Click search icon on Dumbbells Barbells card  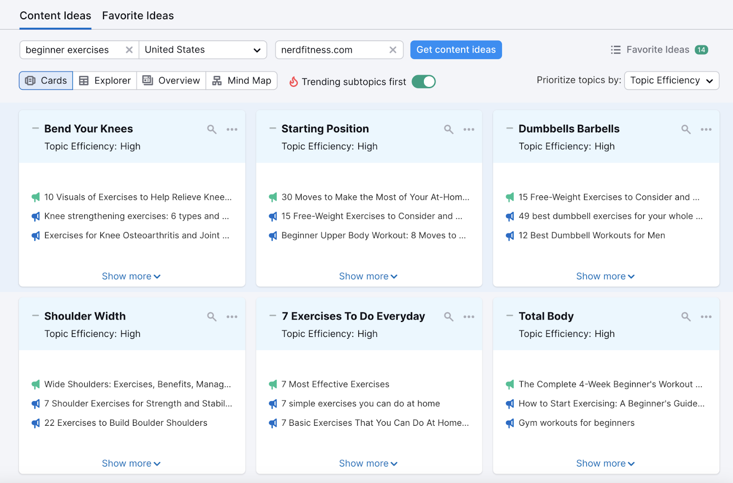coord(686,130)
